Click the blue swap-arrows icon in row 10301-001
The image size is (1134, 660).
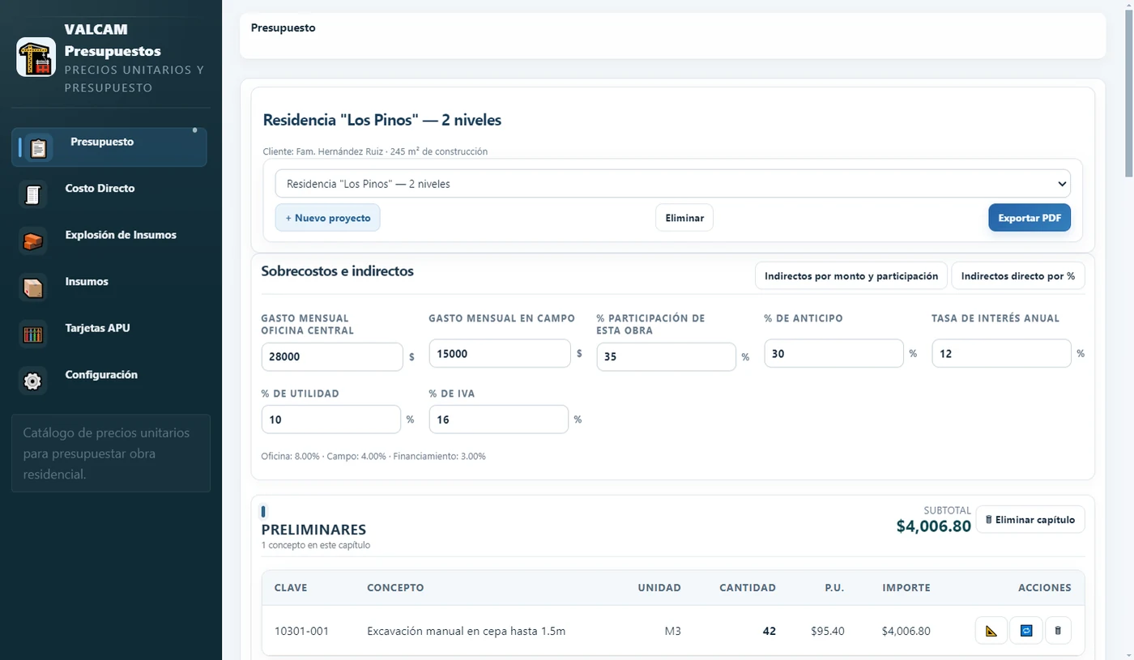pos(1026,631)
